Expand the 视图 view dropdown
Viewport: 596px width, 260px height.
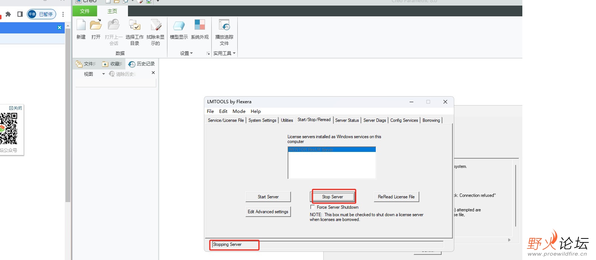point(103,74)
